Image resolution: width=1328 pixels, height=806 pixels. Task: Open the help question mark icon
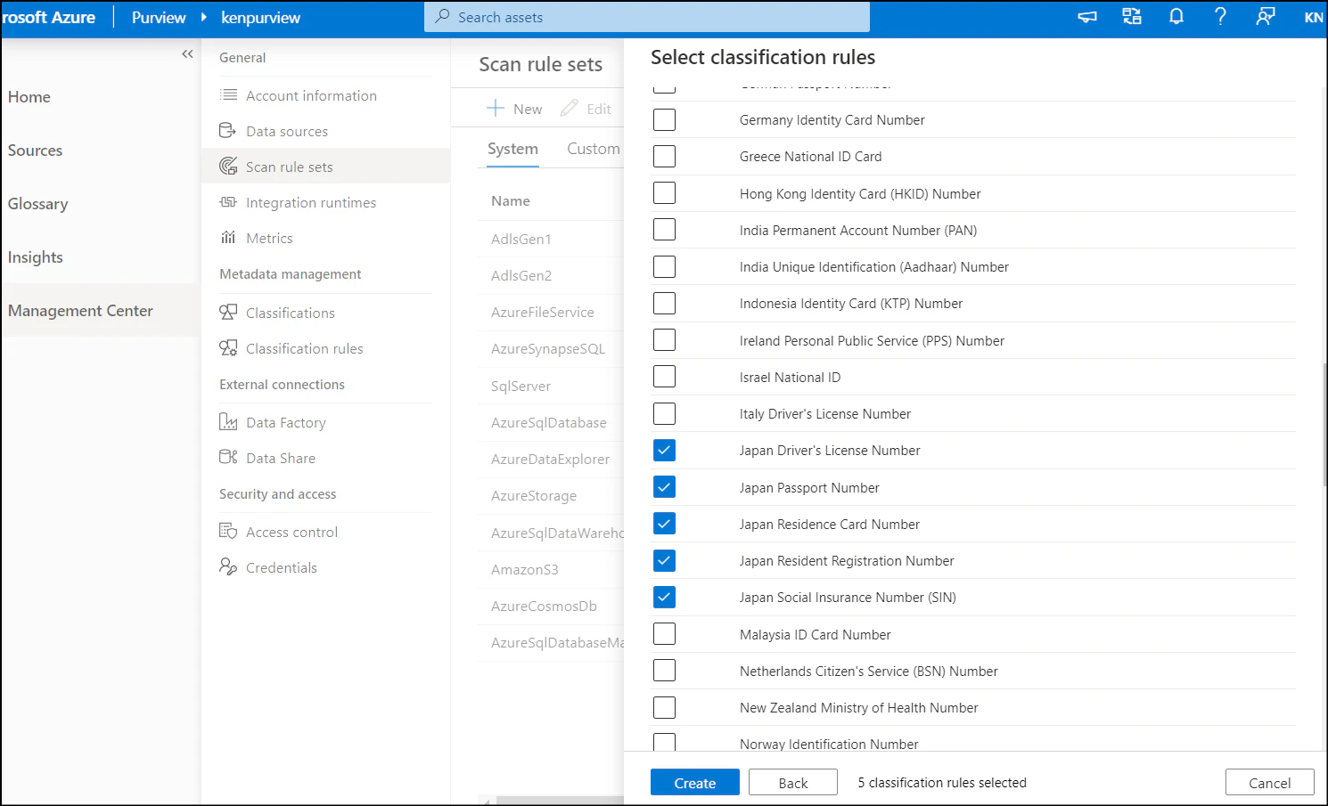tap(1220, 17)
